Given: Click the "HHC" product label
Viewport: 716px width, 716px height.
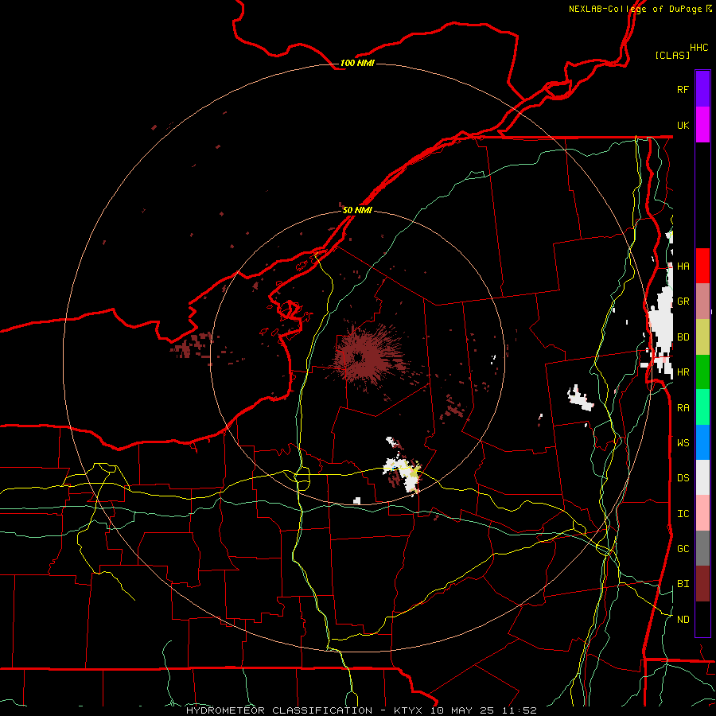Looking at the screenshot, I should [699, 48].
